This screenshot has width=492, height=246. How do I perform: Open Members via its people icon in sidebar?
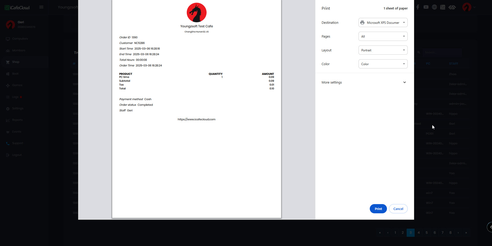(8, 51)
